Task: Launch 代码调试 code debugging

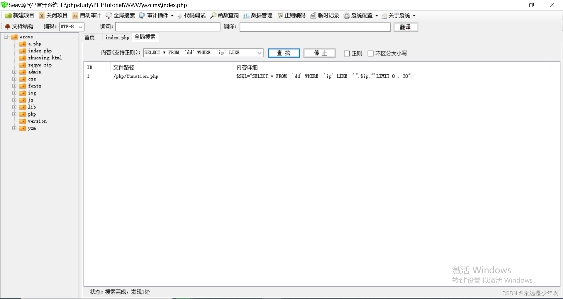Action: pos(195,16)
